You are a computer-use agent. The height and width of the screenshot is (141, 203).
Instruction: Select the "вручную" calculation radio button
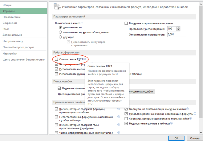pos(60,37)
